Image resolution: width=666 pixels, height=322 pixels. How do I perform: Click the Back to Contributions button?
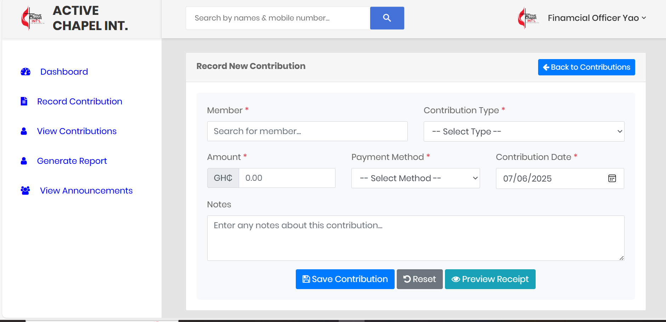click(x=586, y=67)
